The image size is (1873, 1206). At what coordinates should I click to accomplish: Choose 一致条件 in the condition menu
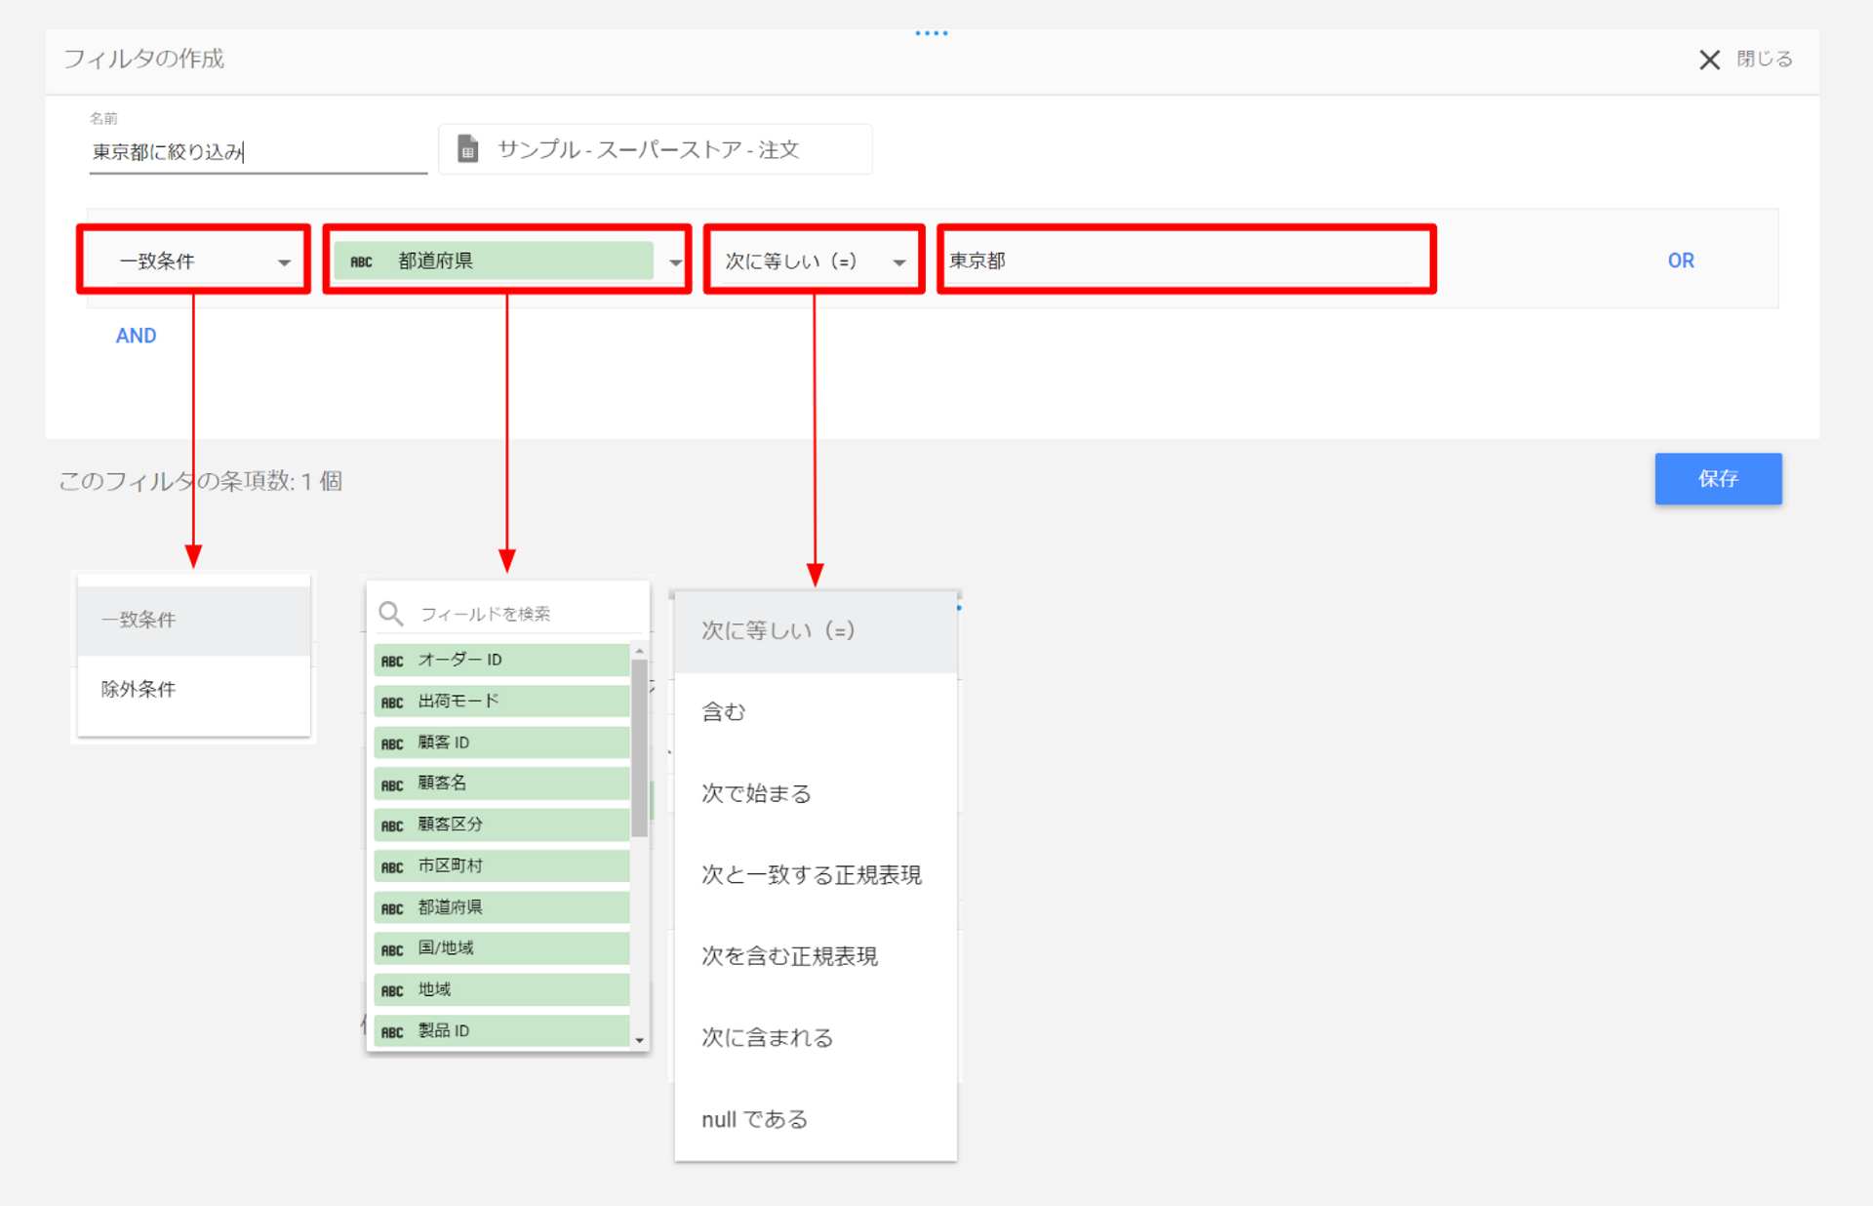(x=194, y=620)
